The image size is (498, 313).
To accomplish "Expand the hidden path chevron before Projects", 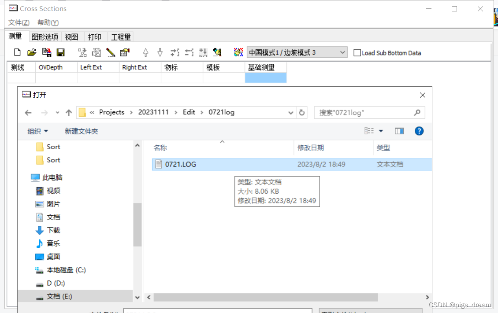I will click(x=92, y=112).
